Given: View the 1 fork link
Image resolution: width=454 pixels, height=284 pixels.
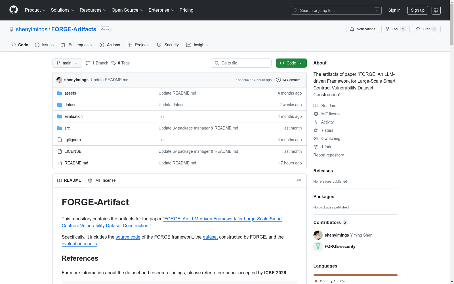Looking at the screenshot, I should (322, 147).
